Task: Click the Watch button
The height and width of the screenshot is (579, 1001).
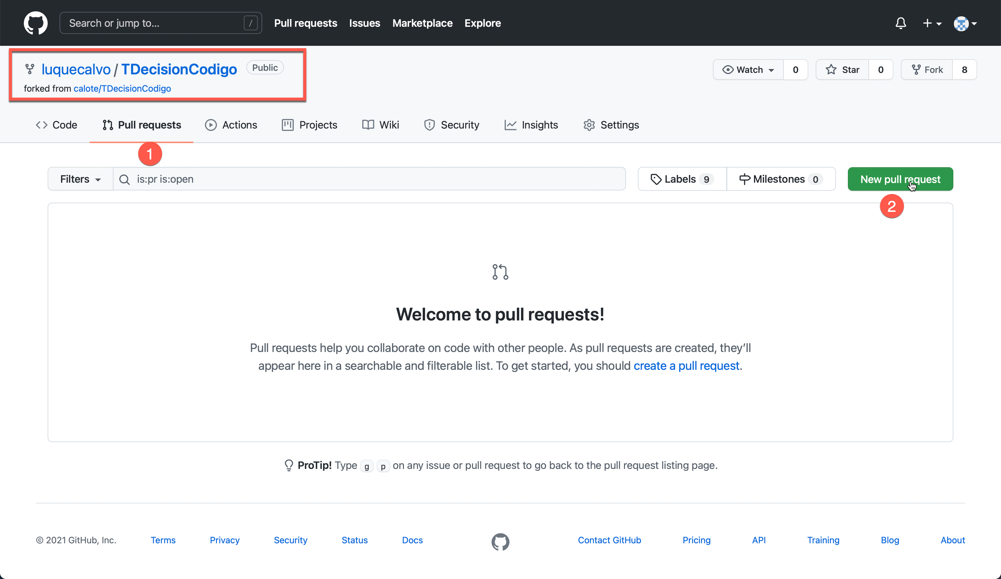Action: 748,69
